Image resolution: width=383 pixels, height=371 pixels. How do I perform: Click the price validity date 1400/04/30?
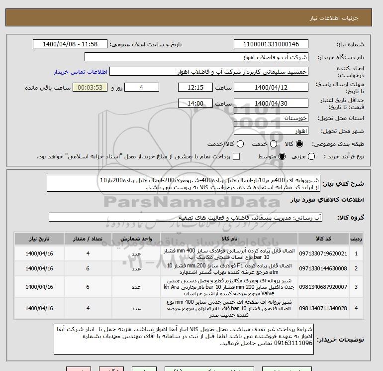click(x=271, y=103)
